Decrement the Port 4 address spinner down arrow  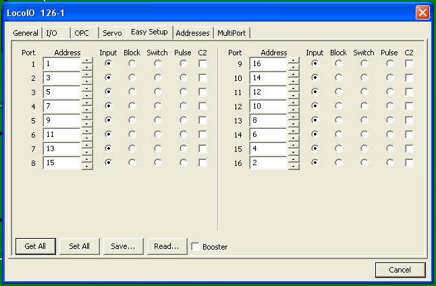click(x=87, y=110)
